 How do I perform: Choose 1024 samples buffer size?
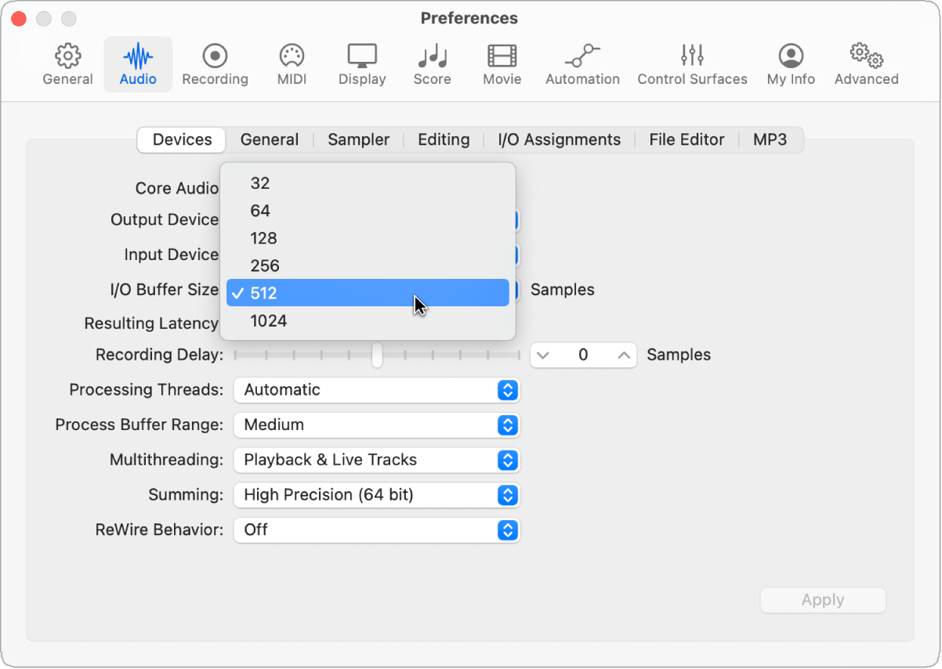(368, 320)
